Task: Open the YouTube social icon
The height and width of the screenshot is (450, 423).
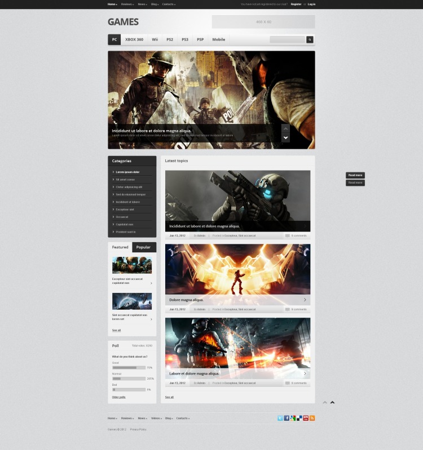Action: [306, 418]
